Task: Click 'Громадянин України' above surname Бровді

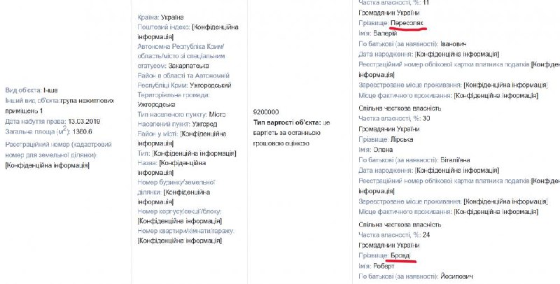Action: (x=389, y=246)
